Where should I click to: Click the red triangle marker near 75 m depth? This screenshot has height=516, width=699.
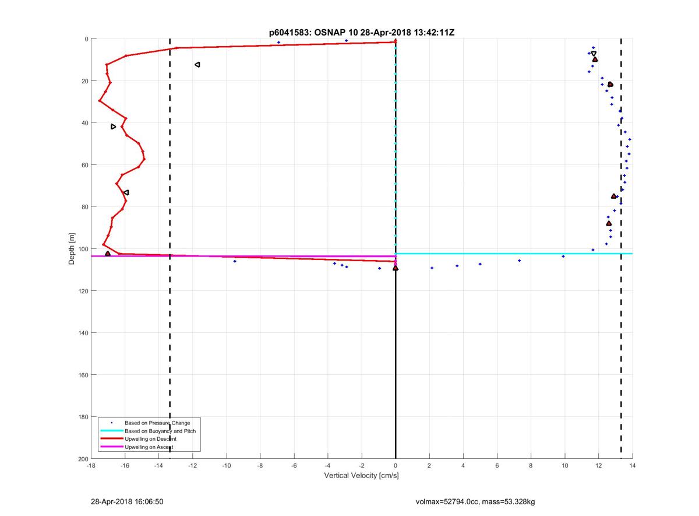click(x=614, y=196)
